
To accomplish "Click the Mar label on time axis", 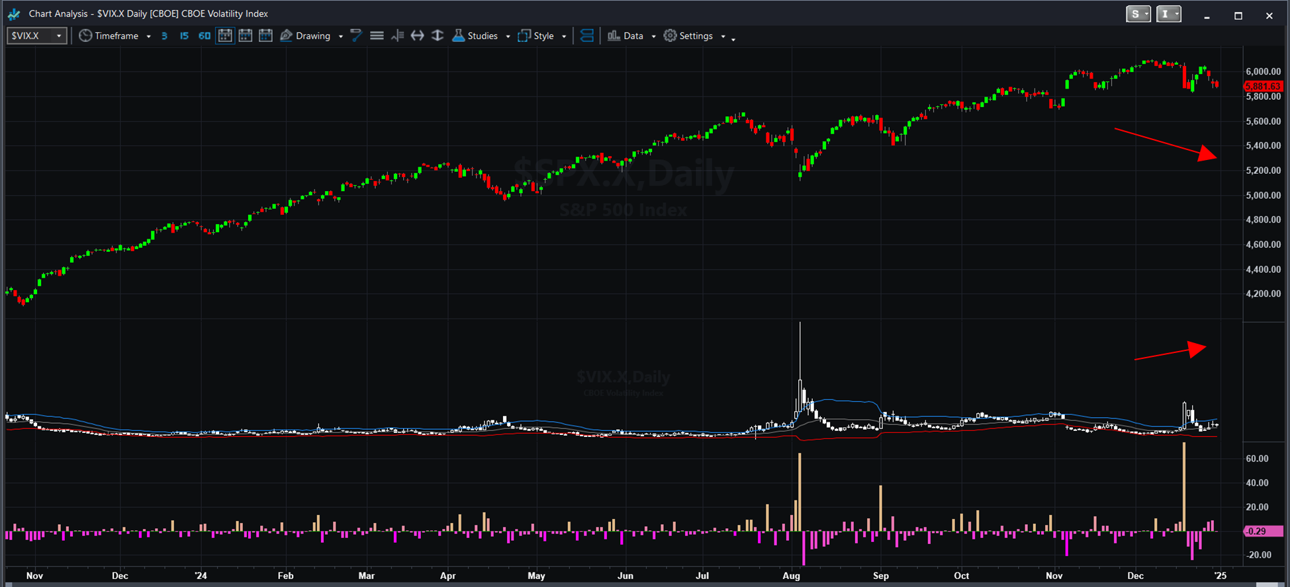I will (x=366, y=576).
